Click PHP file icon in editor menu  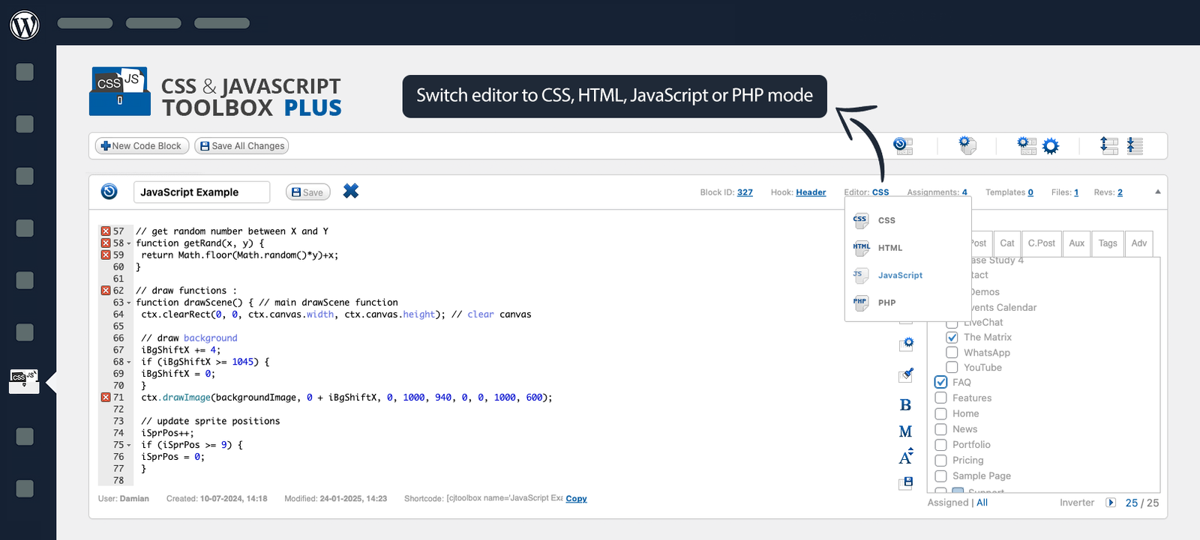click(861, 303)
